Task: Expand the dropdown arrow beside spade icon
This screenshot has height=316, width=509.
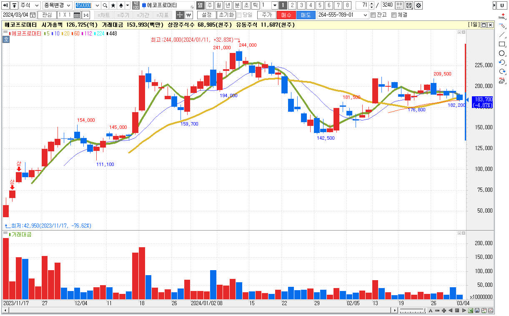Action: click(127, 5)
